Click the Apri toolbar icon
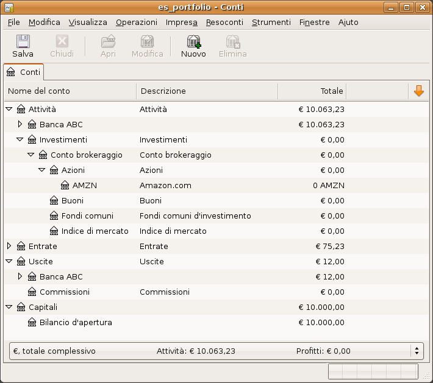The image size is (433, 383). coord(108,41)
